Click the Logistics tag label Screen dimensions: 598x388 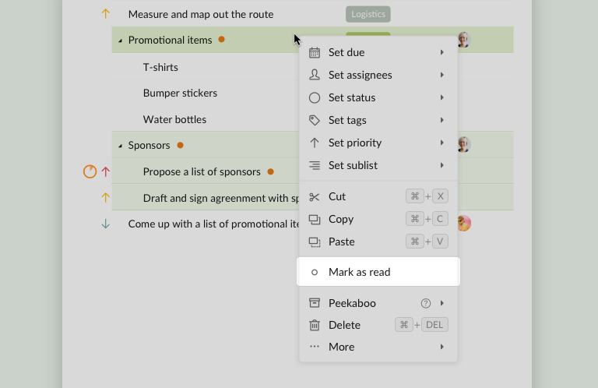point(368,14)
